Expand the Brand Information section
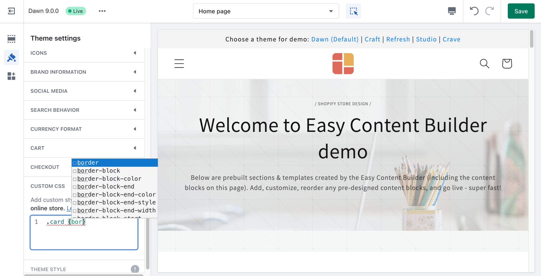The width and height of the screenshot is (541, 276). pos(84,72)
